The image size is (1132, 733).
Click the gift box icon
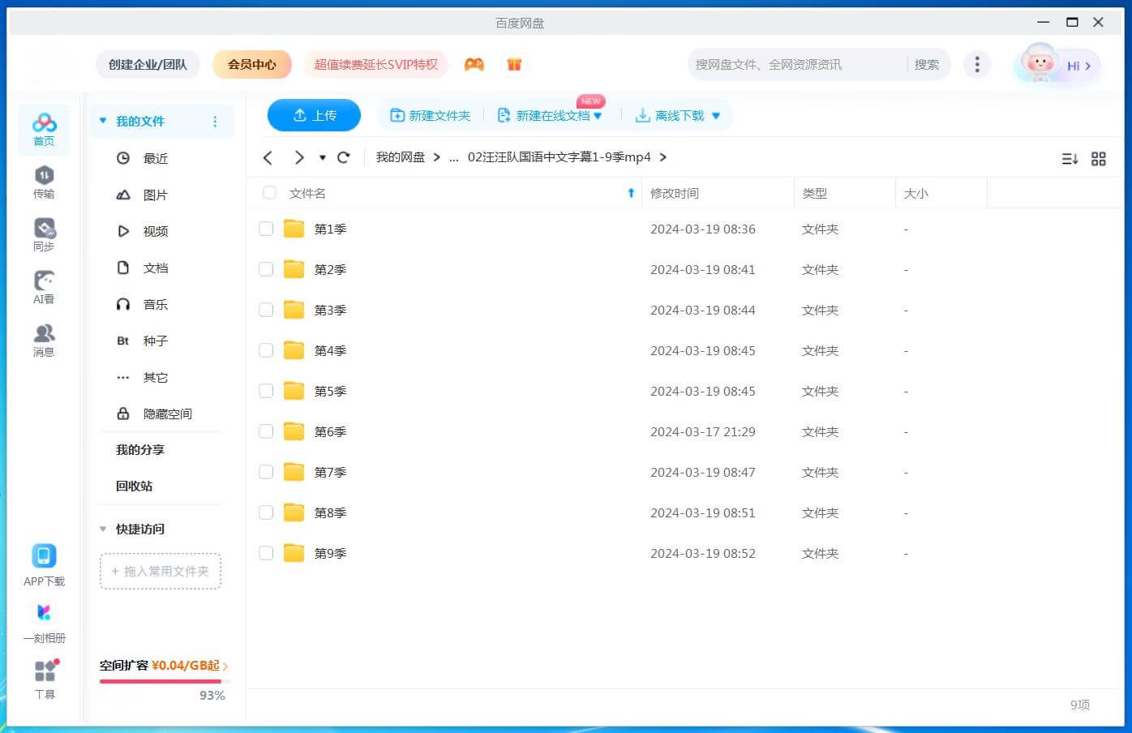[514, 64]
